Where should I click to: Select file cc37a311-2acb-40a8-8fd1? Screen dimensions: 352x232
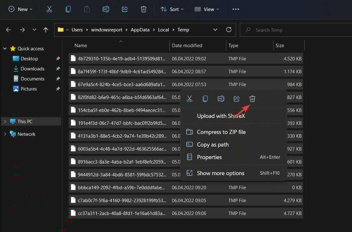[186, 213]
